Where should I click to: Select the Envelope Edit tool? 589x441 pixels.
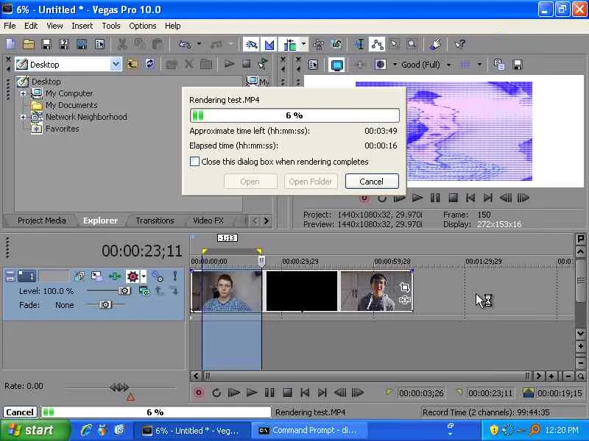[x=377, y=44]
